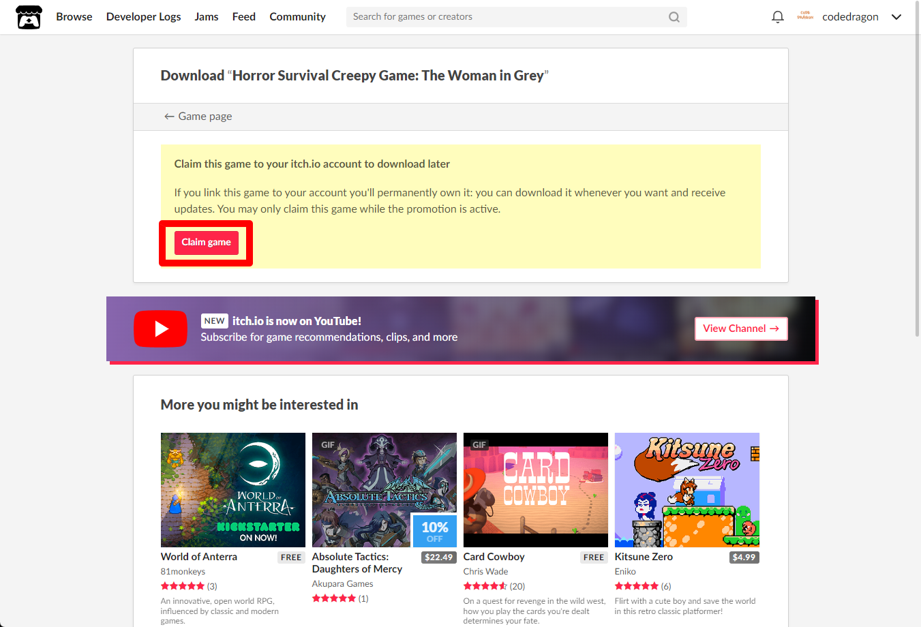
Task: Open the Community page
Action: 297,17
